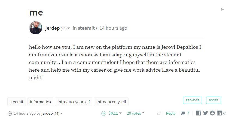Upvote the post with the arrow icon
The width and height of the screenshot is (235, 119).
103,114
